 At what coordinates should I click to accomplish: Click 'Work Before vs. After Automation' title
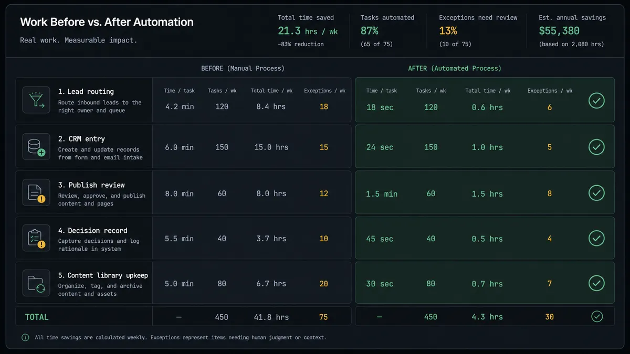pos(107,22)
